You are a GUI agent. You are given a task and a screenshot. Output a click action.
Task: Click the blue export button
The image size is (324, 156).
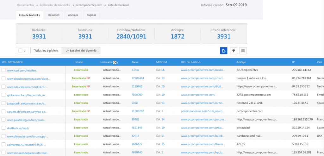pos(224,51)
